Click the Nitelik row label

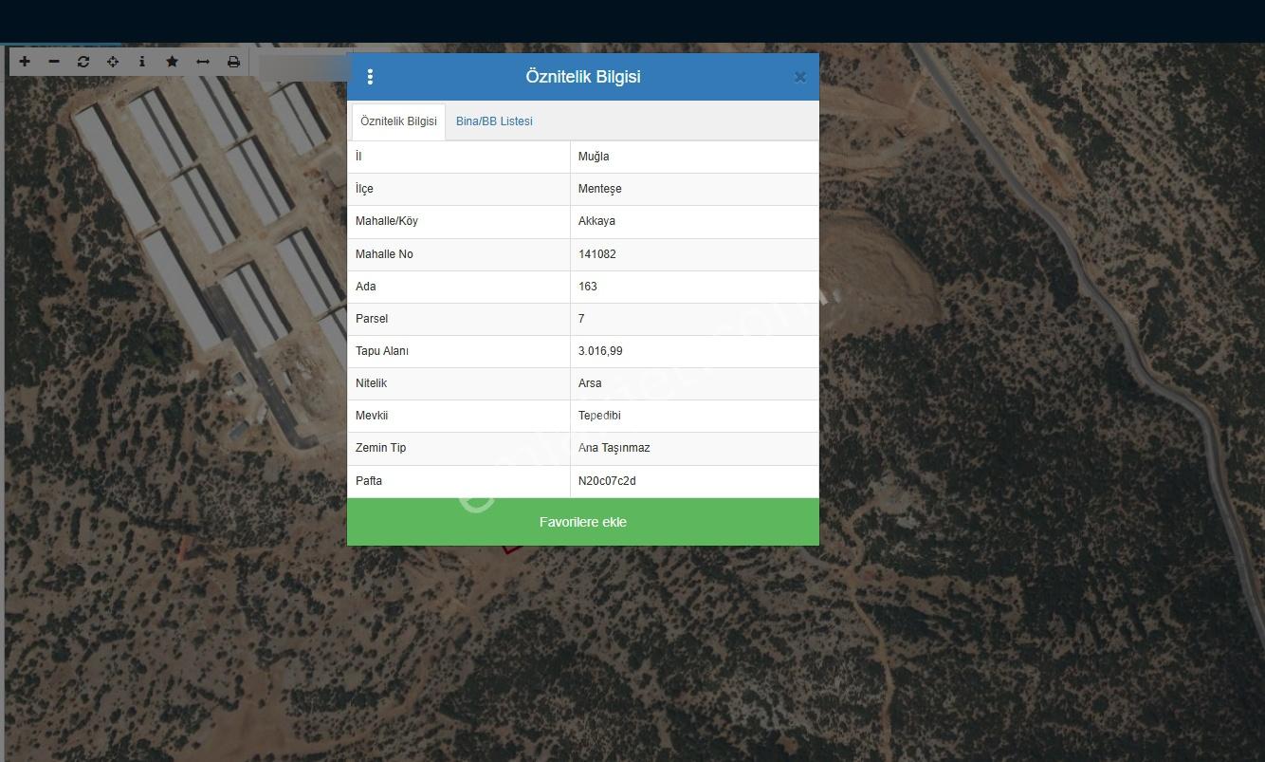point(371,383)
